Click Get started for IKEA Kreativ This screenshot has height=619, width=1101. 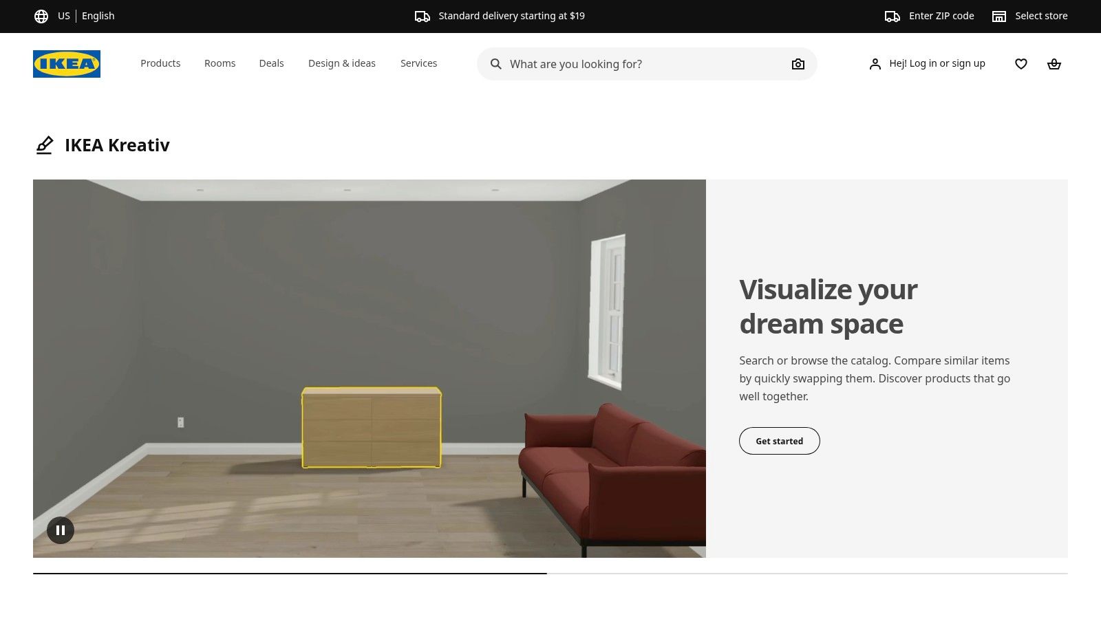[779, 441]
